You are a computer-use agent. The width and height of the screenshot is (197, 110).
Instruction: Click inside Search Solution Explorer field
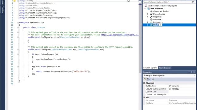point(167,2)
